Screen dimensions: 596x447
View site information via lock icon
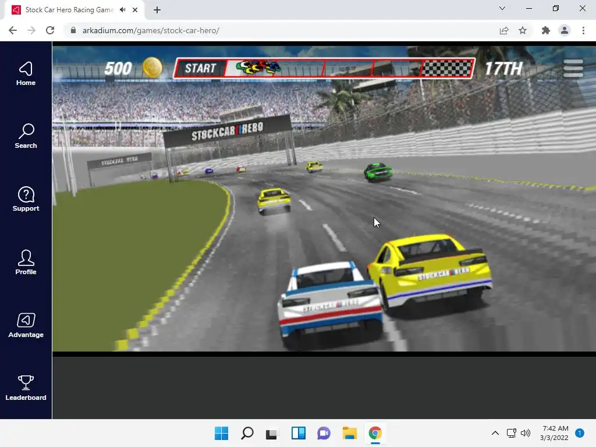coord(73,30)
